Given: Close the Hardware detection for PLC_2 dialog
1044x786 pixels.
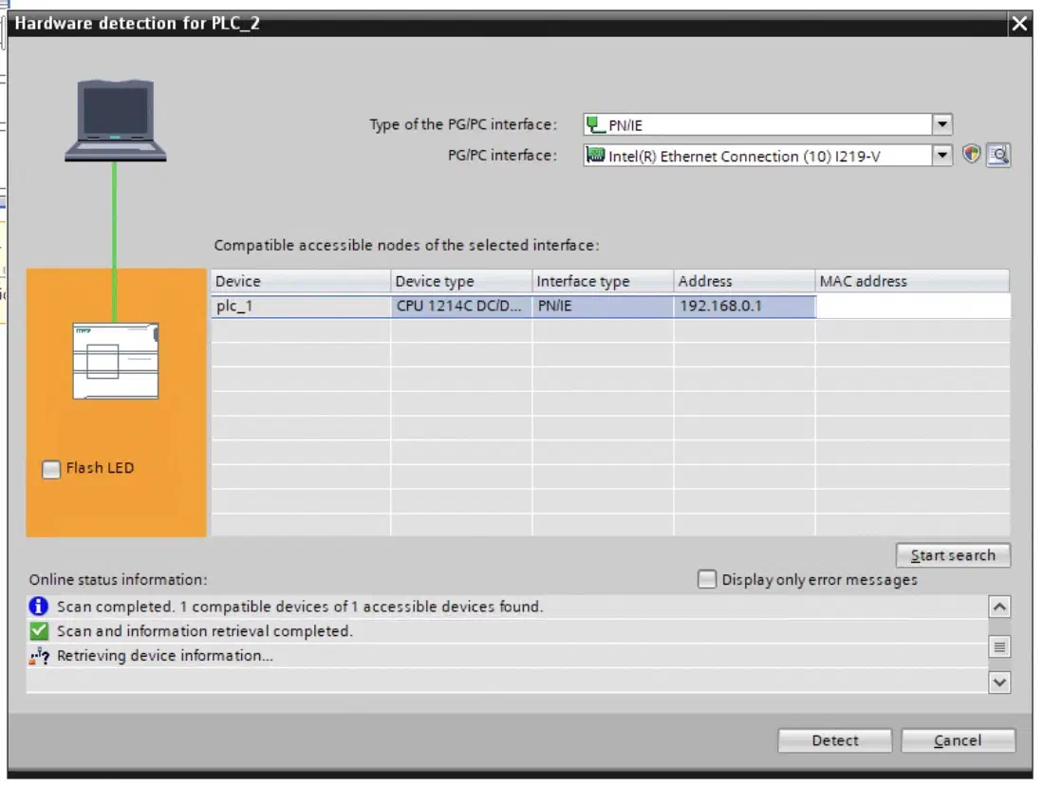Looking at the screenshot, I should [x=1019, y=24].
